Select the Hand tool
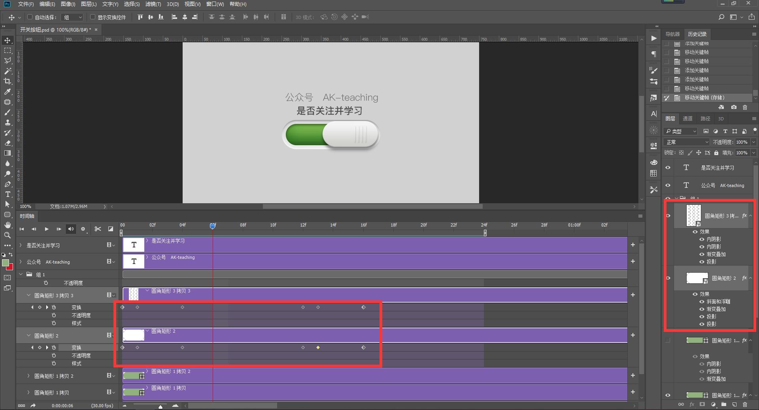The image size is (759, 410). click(8, 225)
